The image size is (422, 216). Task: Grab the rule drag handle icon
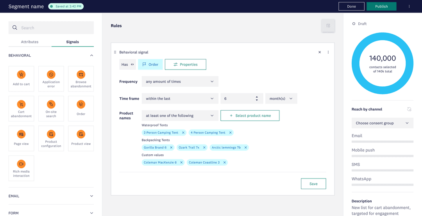point(115,52)
